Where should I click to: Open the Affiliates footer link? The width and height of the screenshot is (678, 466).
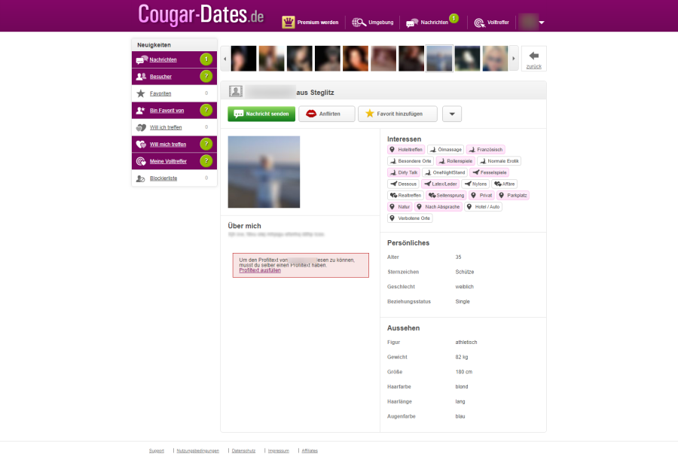pos(310,451)
